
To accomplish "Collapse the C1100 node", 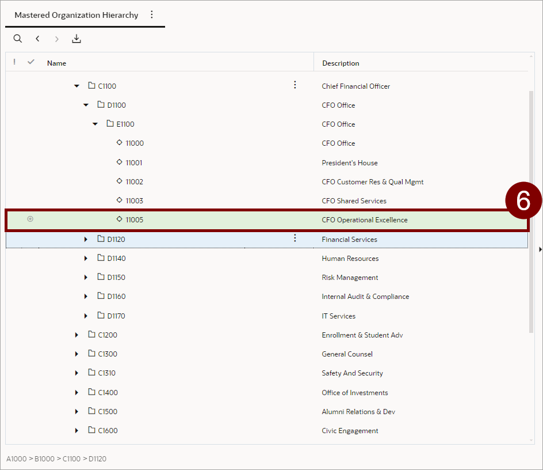I will [x=77, y=86].
